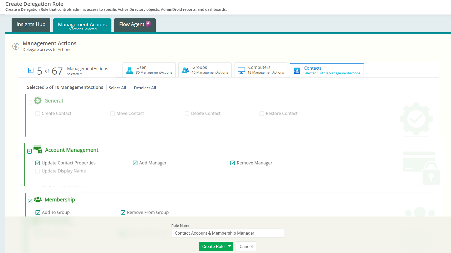This screenshot has height=253, width=451.
Task: Click the Select All button
Action: tap(117, 88)
